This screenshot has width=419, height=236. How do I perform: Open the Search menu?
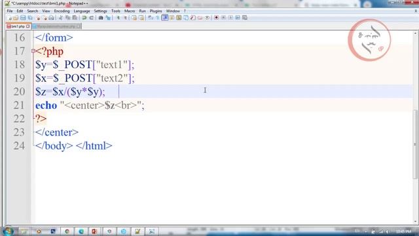tap(32, 11)
